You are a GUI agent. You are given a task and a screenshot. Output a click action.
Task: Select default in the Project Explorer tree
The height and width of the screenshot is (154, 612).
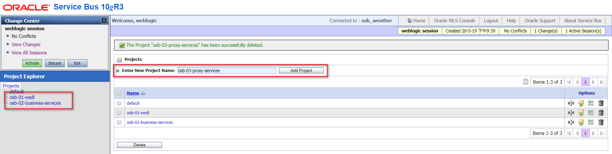tap(17, 91)
